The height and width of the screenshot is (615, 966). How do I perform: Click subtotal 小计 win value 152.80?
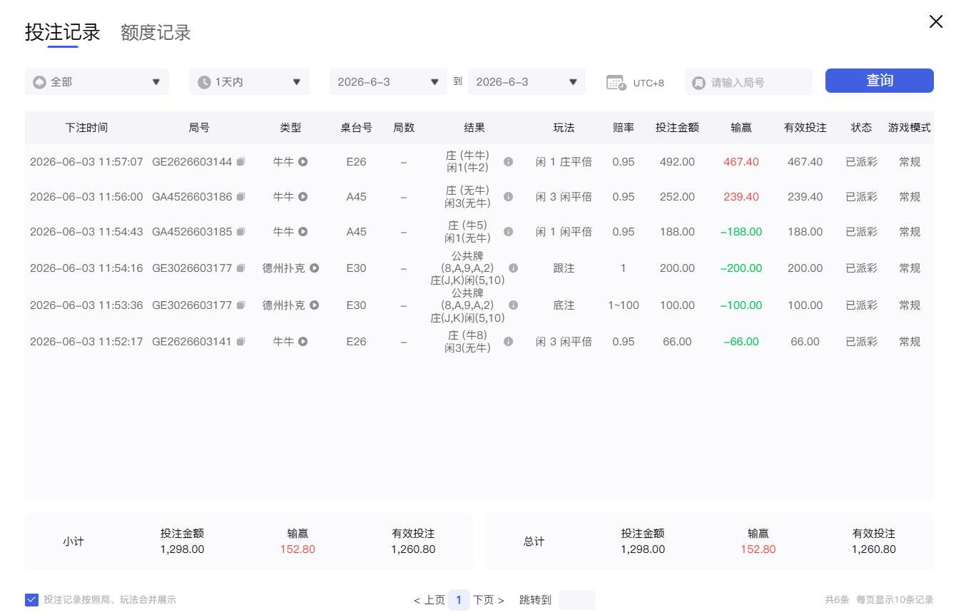(298, 549)
